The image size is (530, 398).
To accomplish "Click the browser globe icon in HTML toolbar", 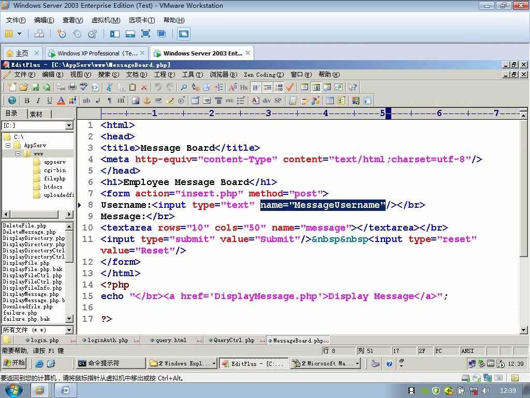I will click(x=12, y=101).
